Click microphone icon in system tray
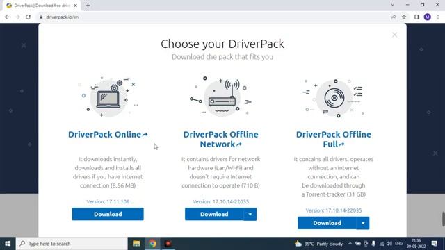 (373, 244)
